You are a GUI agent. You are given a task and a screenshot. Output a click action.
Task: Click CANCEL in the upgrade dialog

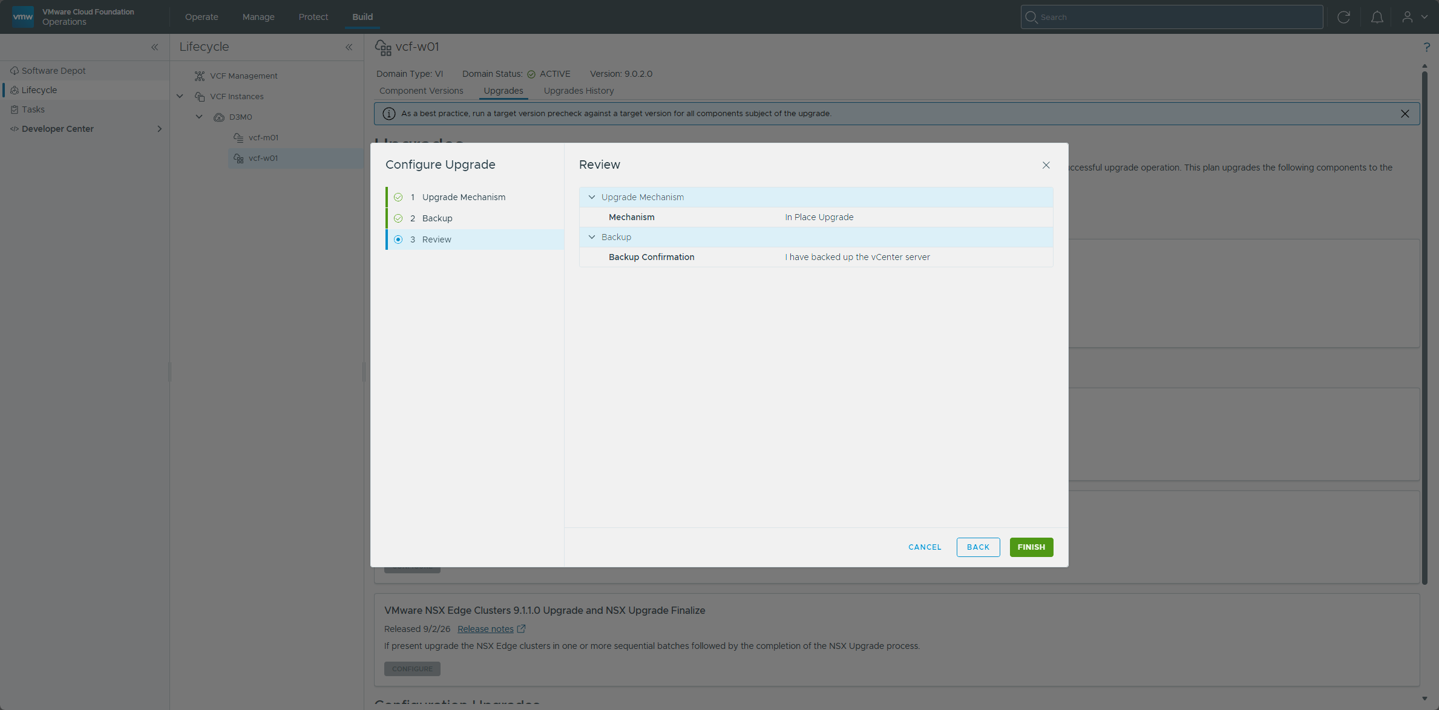coord(925,547)
